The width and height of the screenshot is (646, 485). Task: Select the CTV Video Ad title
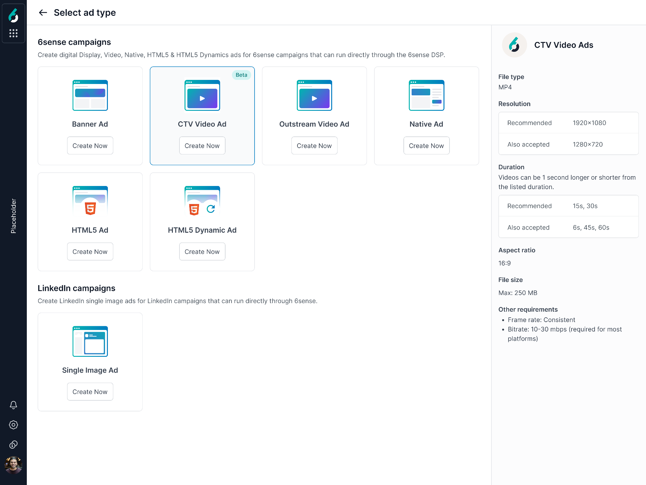202,124
